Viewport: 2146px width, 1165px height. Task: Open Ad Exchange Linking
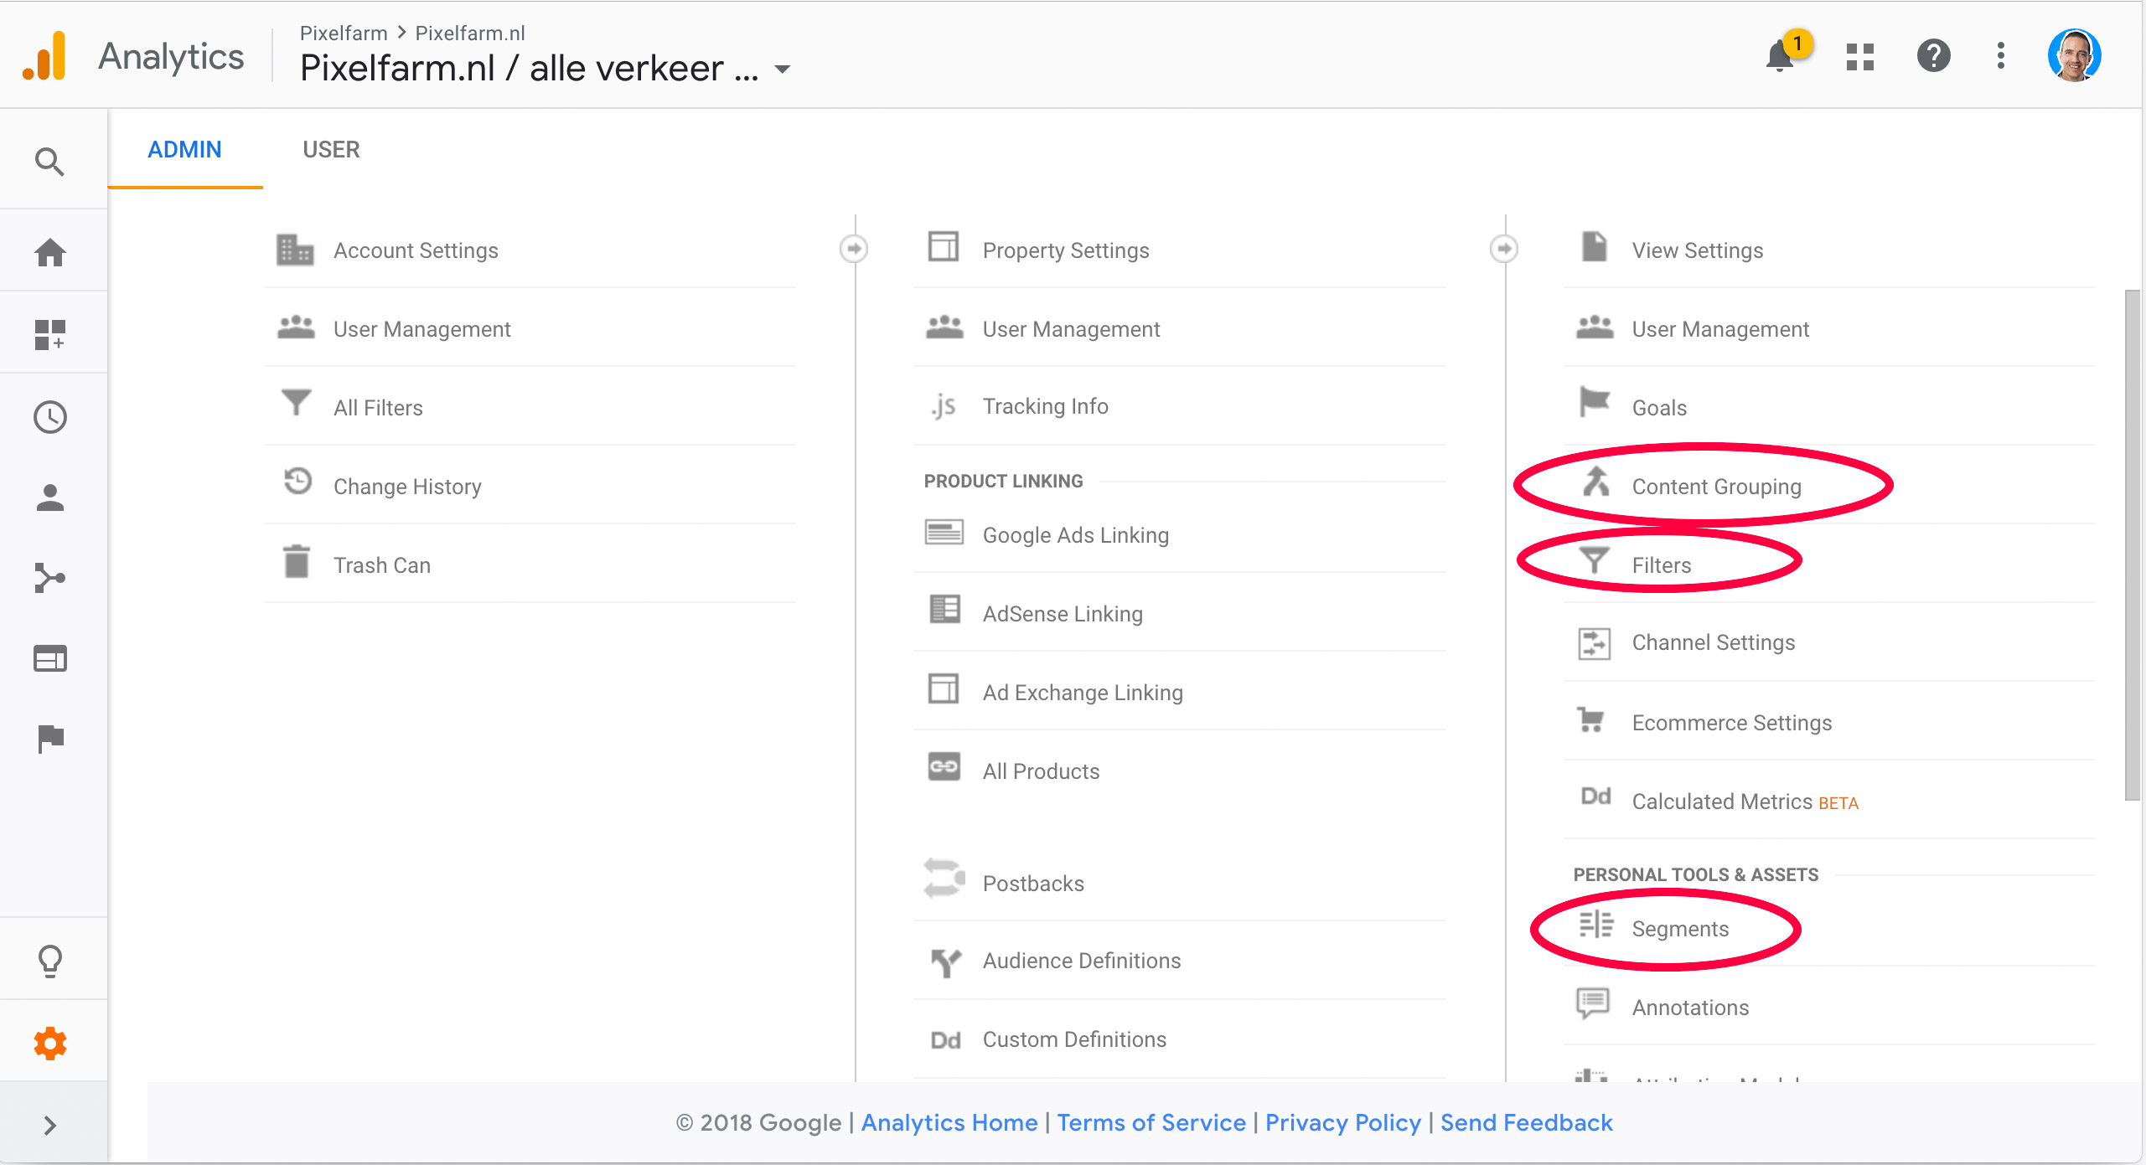[1179, 692]
